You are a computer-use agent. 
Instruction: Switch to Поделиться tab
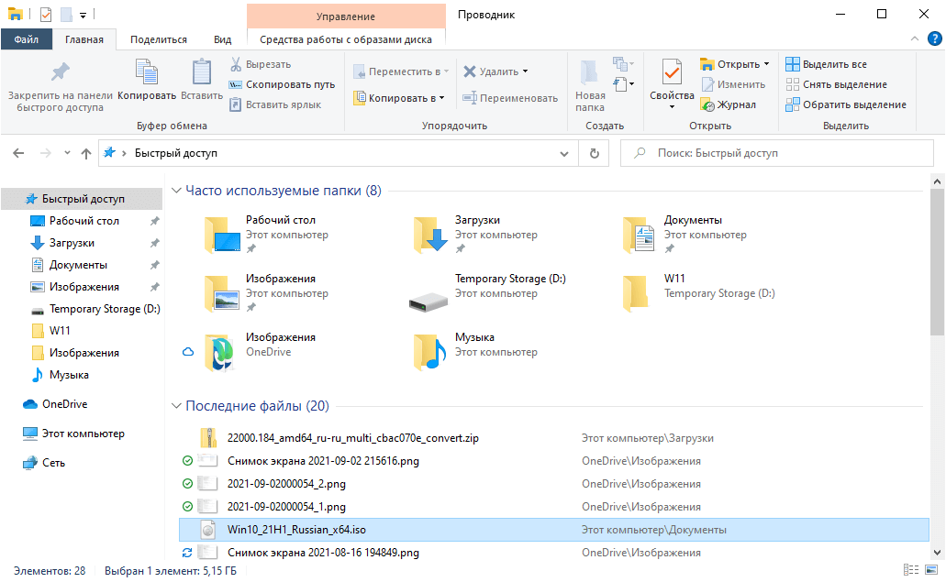159,39
